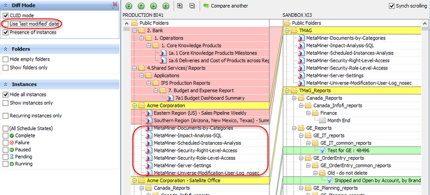Select MetaMiner-Server-Settings in production tree
The width and height of the screenshot is (430, 195).
(x=183, y=165)
